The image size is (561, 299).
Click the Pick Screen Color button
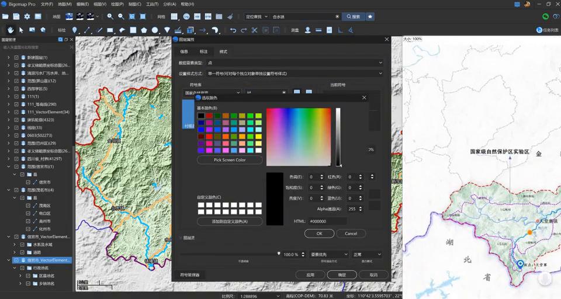[x=230, y=160]
